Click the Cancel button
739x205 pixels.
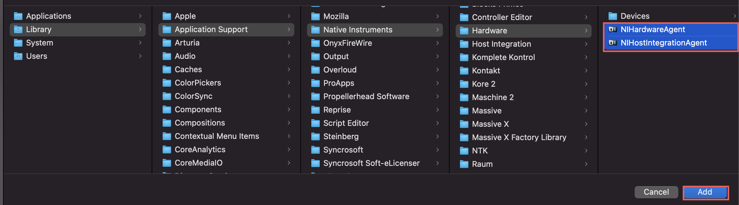tap(656, 192)
